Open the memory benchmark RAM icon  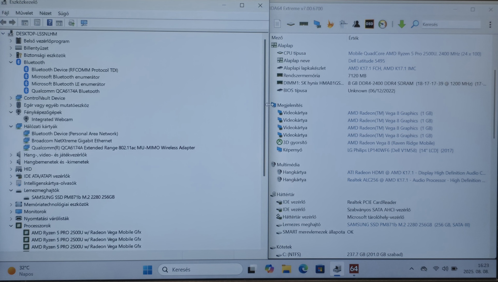coord(304,24)
